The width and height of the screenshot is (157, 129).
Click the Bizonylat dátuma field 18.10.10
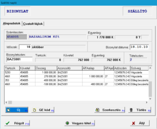[139, 47]
